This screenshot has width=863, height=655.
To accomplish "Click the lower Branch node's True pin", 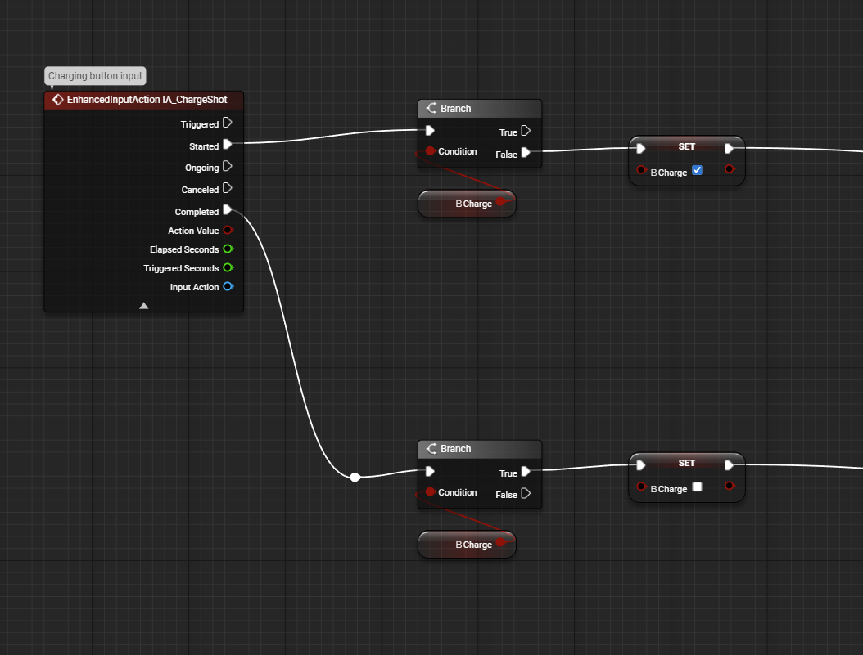I will [526, 471].
